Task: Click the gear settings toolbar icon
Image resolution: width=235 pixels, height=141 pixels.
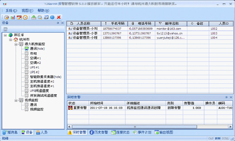Action: pos(7,17)
